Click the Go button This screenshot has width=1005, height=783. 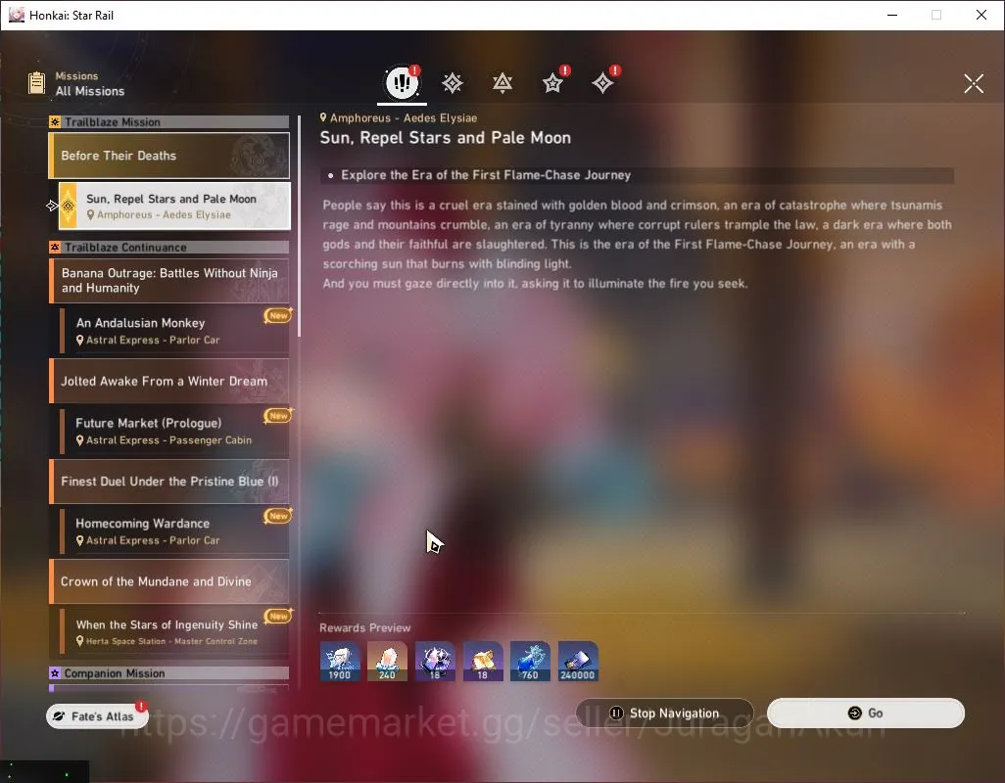pos(865,713)
